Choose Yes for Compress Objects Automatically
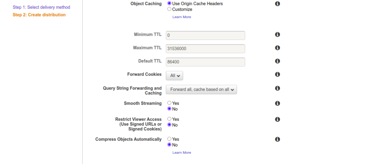The width and height of the screenshot is (388, 164). 169,139
